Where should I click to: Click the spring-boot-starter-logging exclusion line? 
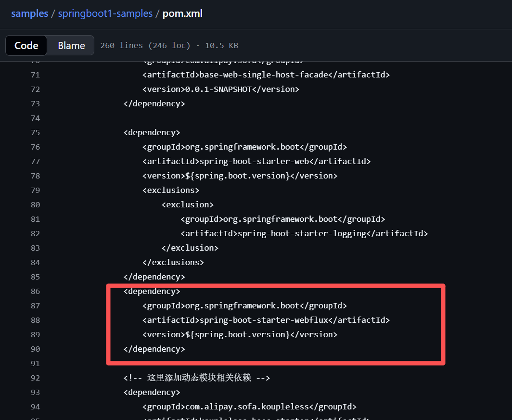click(304, 234)
